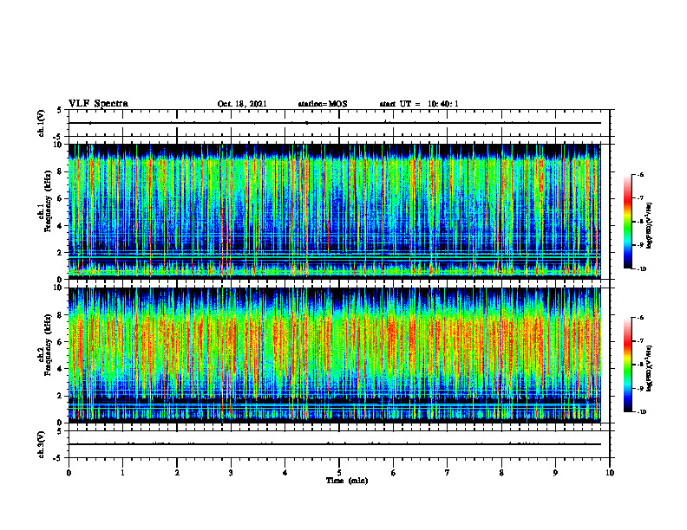Click the "VLF Spectra" plot title
This screenshot has width=687, height=530.
coord(99,104)
